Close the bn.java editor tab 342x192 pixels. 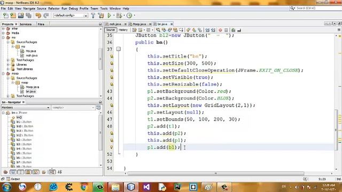[172, 24]
